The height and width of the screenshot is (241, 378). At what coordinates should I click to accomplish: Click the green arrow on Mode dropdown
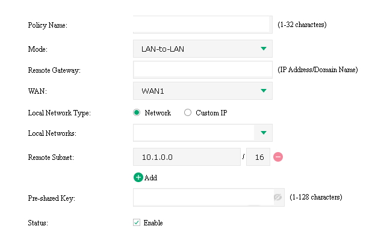(263, 49)
